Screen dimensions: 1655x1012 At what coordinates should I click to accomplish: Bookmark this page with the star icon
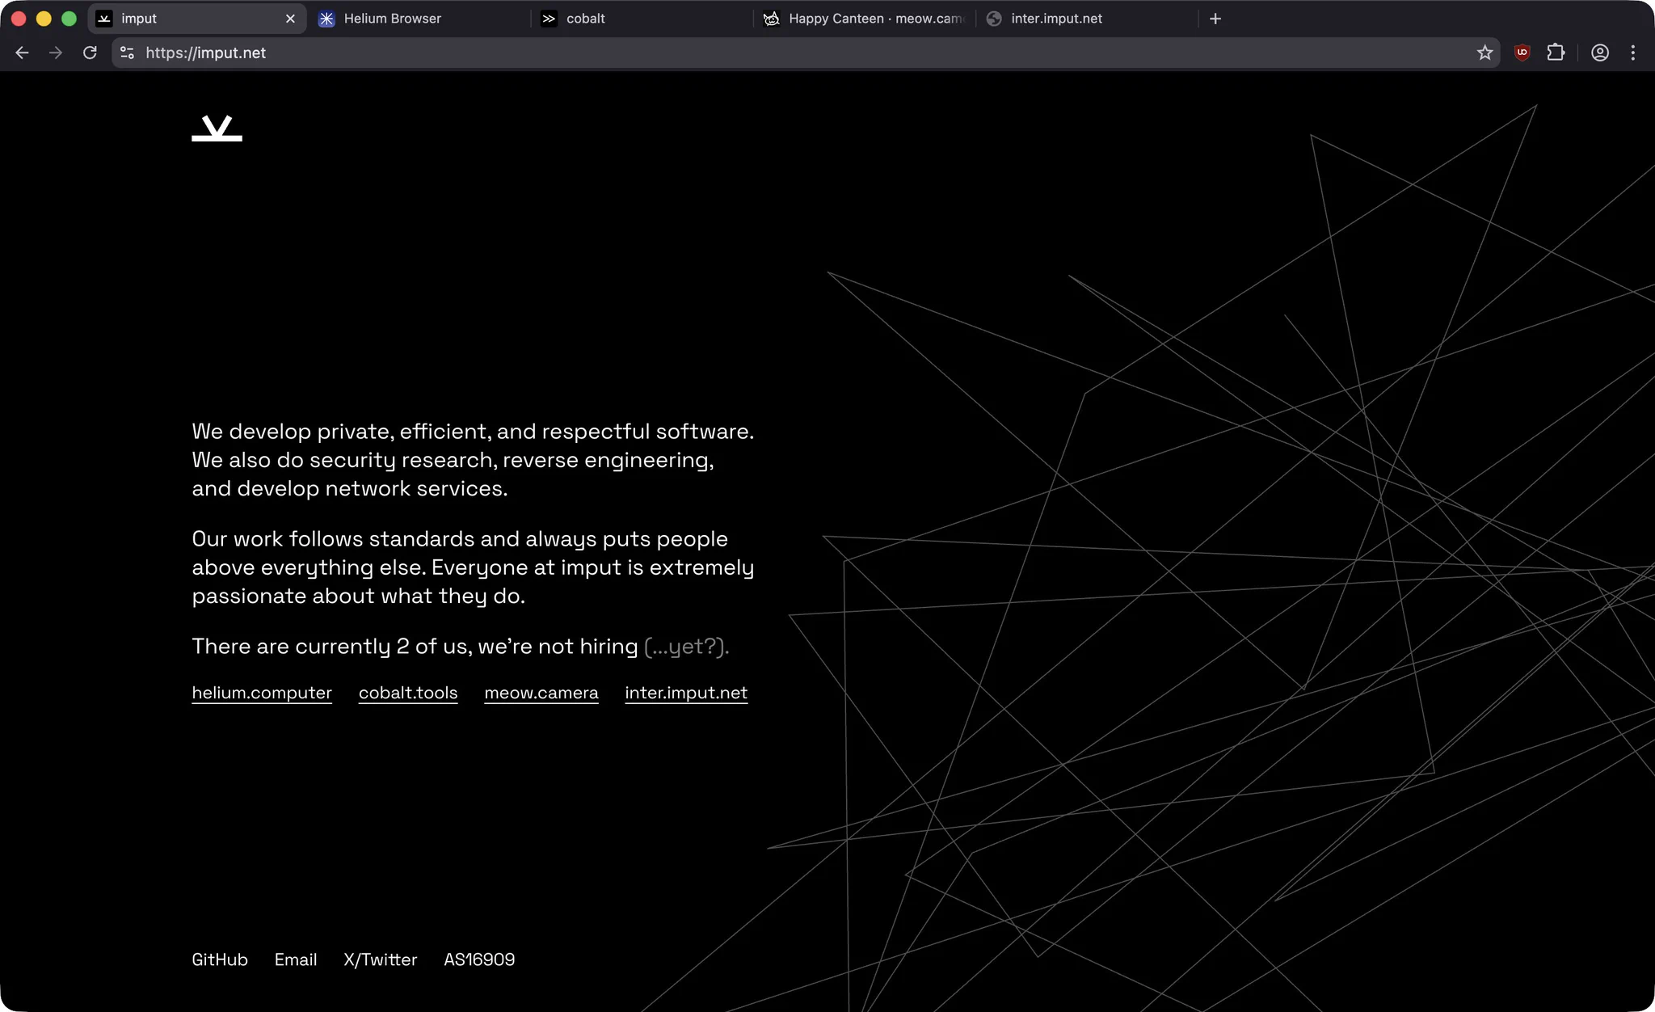tap(1484, 53)
